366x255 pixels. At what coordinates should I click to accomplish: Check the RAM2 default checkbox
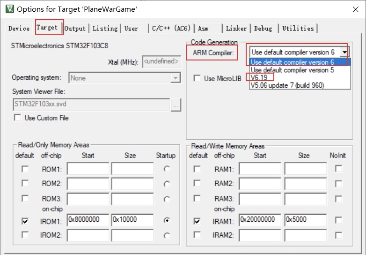point(197,183)
